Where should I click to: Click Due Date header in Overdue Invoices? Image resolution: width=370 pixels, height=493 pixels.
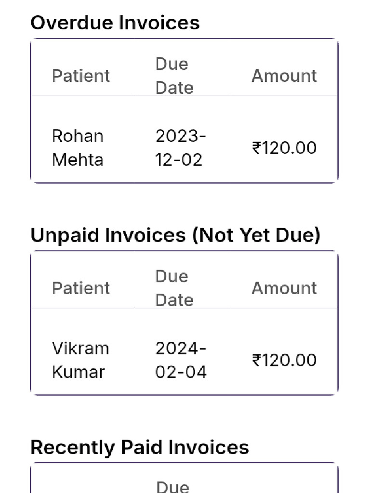coord(174,76)
